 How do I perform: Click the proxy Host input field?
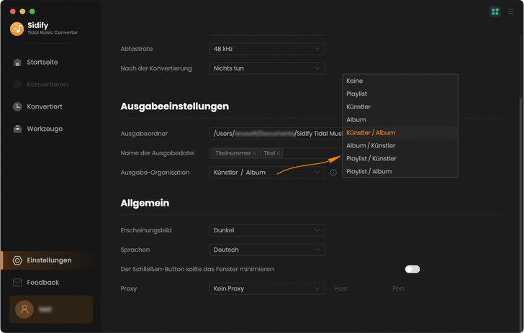tap(356, 288)
